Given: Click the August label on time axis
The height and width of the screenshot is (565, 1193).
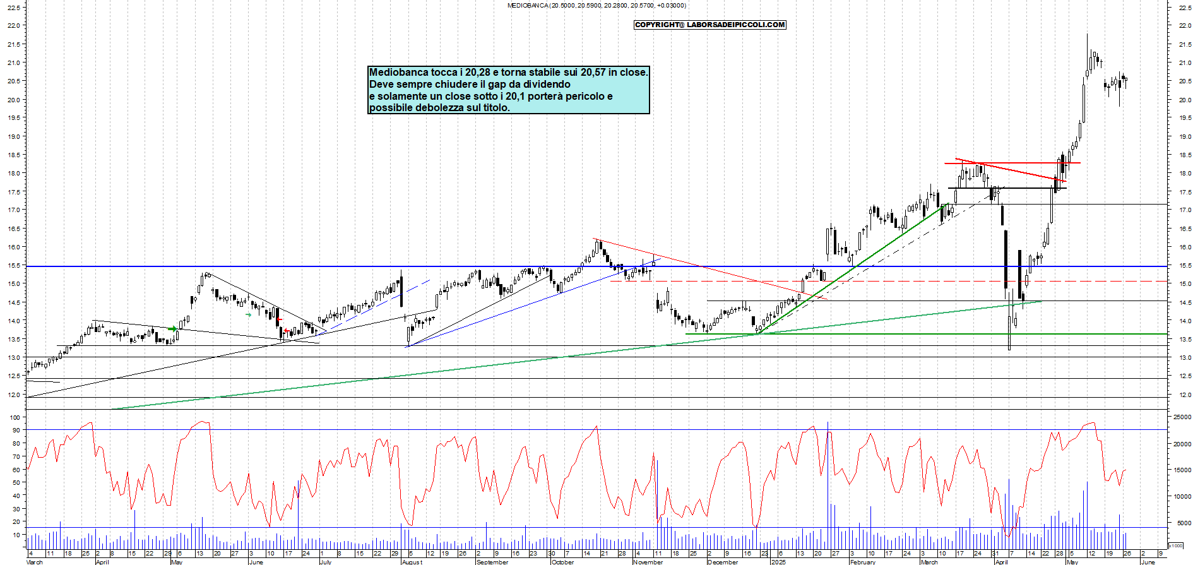Looking at the screenshot, I should tap(412, 562).
